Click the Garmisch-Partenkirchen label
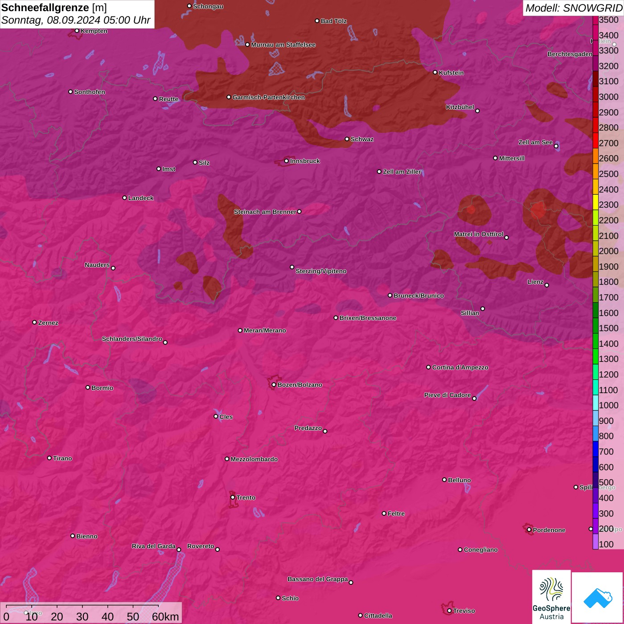 [x=269, y=97]
